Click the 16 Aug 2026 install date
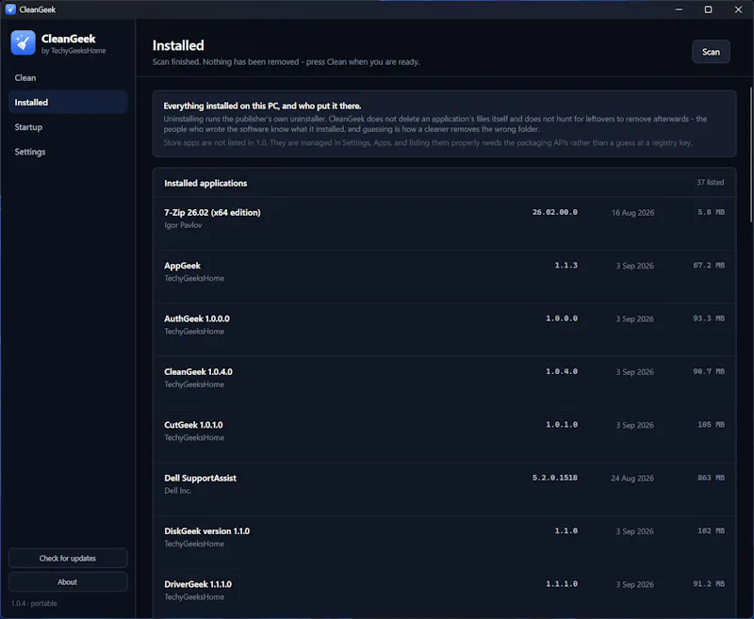The height and width of the screenshot is (619, 754). [x=632, y=212]
